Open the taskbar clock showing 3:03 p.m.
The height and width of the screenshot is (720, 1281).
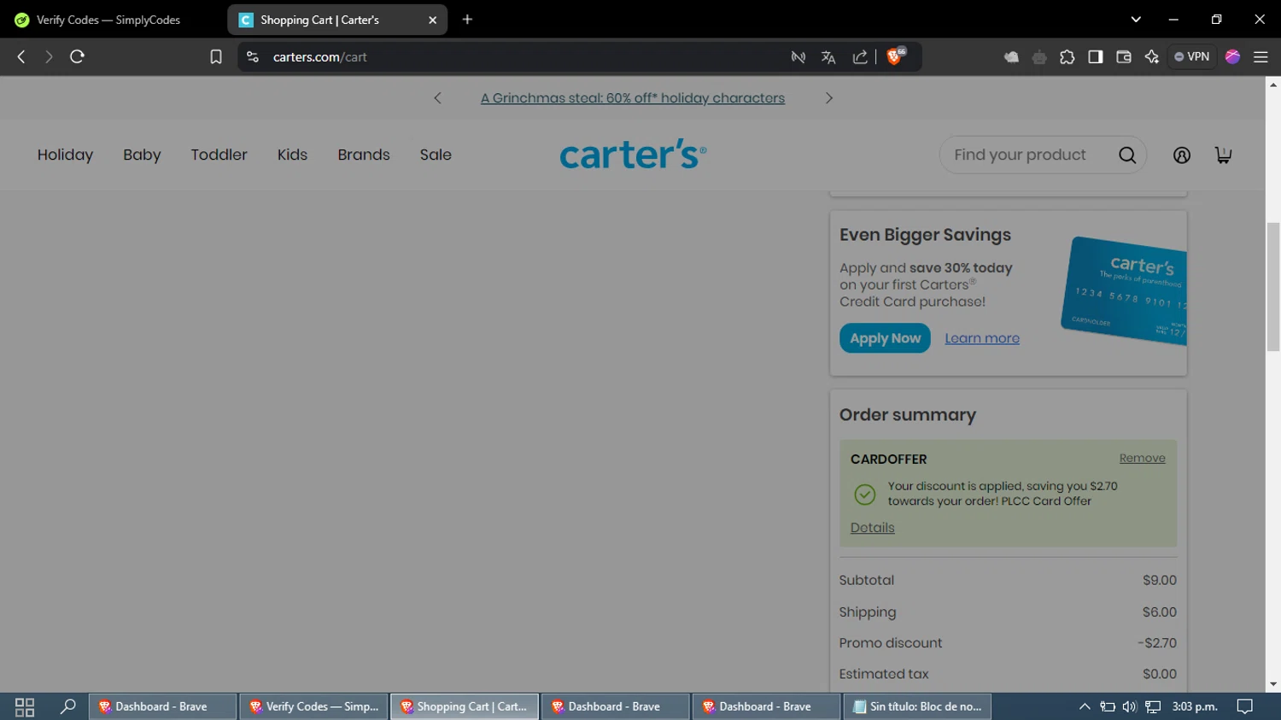pyautogui.click(x=1195, y=706)
